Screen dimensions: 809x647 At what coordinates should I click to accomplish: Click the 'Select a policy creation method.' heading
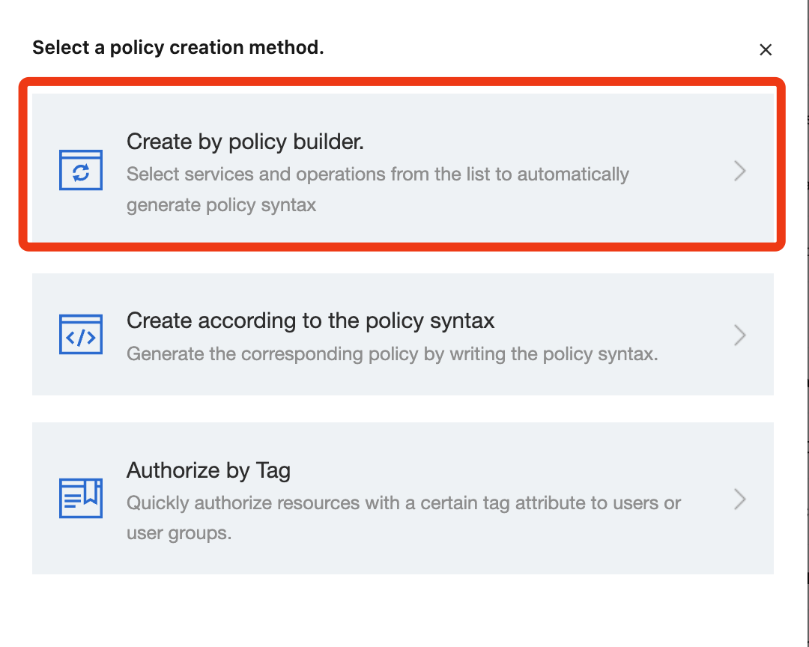click(x=178, y=49)
